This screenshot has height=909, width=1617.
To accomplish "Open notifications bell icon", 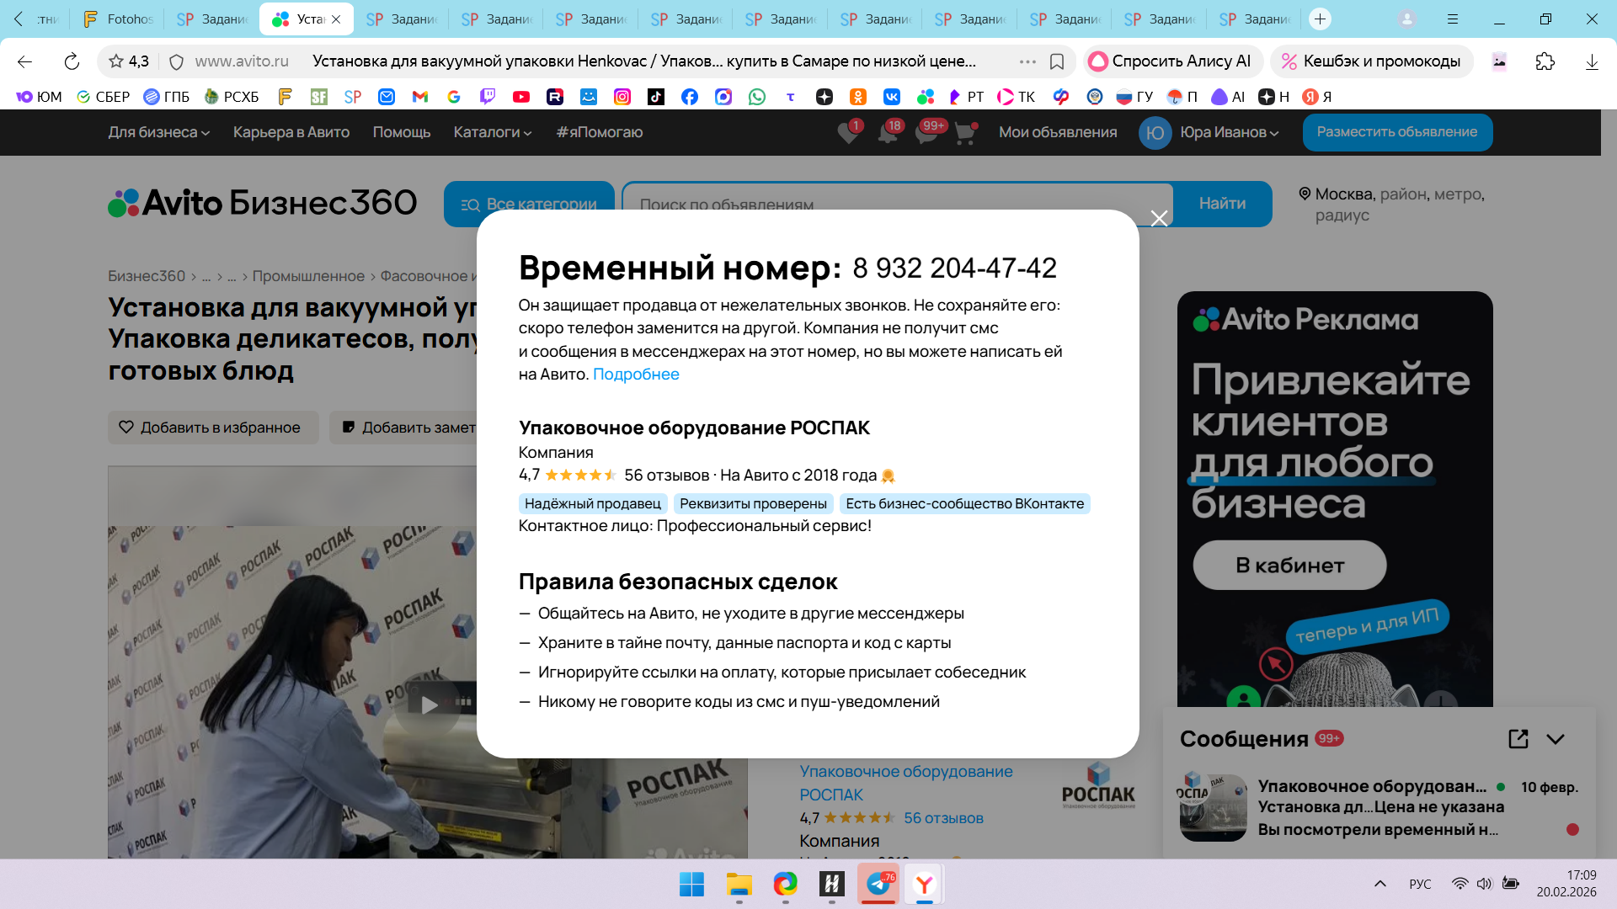I will pyautogui.click(x=888, y=133).
